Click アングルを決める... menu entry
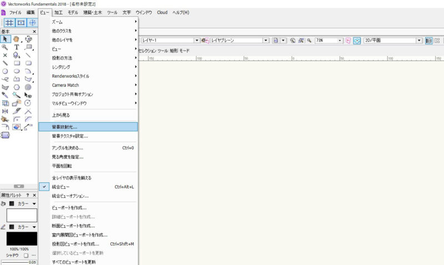444x265 pixels. (x=88, y=148)
